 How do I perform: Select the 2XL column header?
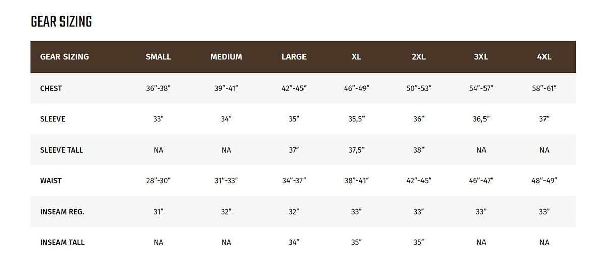[x=418, y=57]
